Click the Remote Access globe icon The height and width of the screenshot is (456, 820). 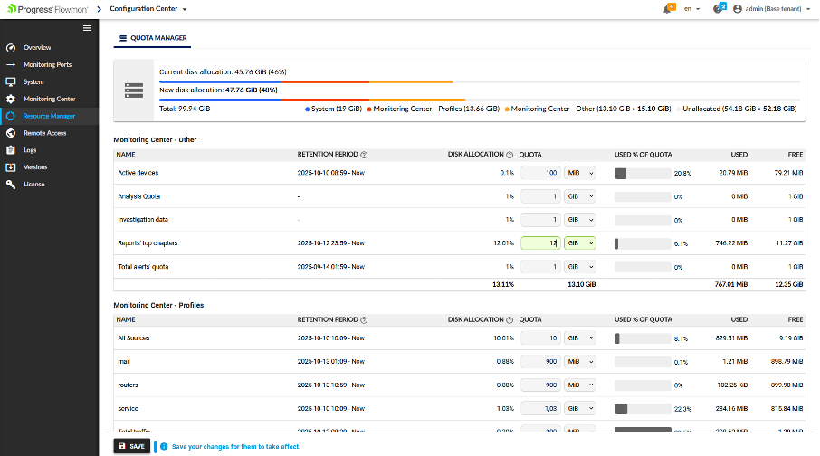[x=11, y=133]
